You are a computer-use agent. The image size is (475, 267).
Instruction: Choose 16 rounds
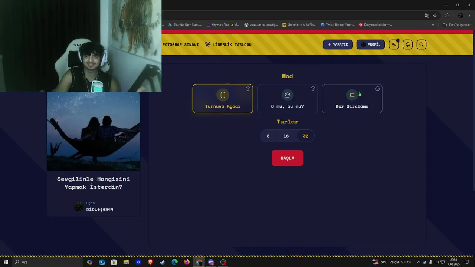pyautogui.click(x=286, y=136)
